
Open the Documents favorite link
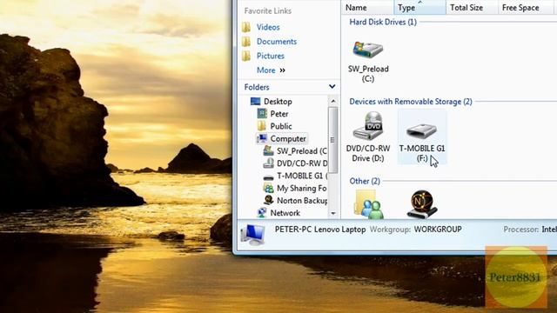point(277,42)
